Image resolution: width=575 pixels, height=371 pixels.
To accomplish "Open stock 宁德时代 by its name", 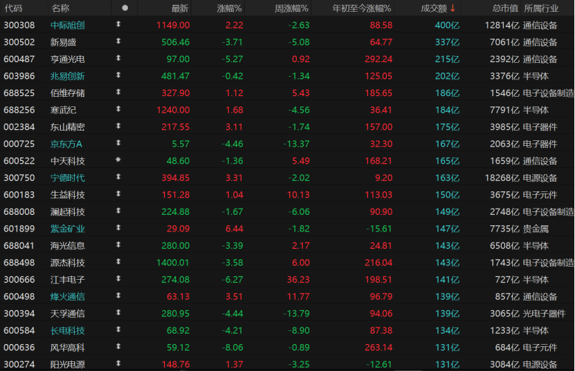I will click(x=68, y=178).
